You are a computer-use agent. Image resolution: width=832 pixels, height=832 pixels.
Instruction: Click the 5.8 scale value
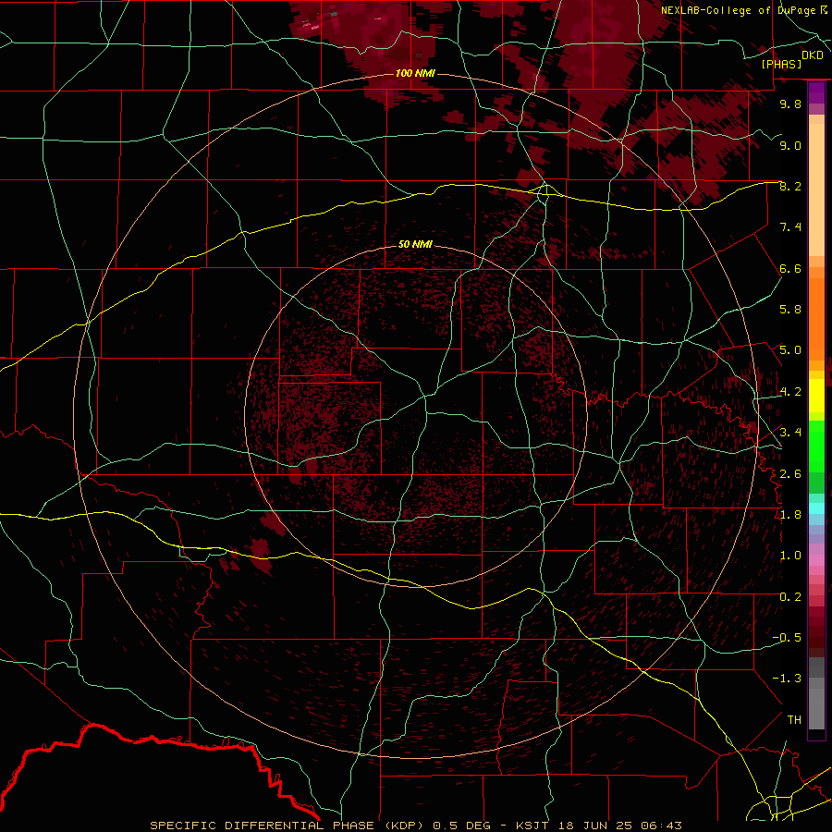click(790, 310)
